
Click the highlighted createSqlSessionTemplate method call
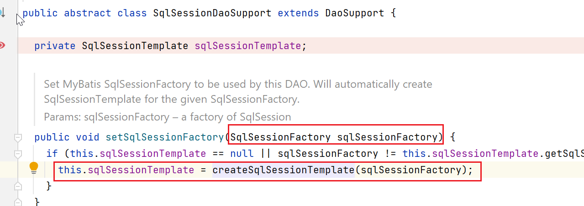coord(284,170)
